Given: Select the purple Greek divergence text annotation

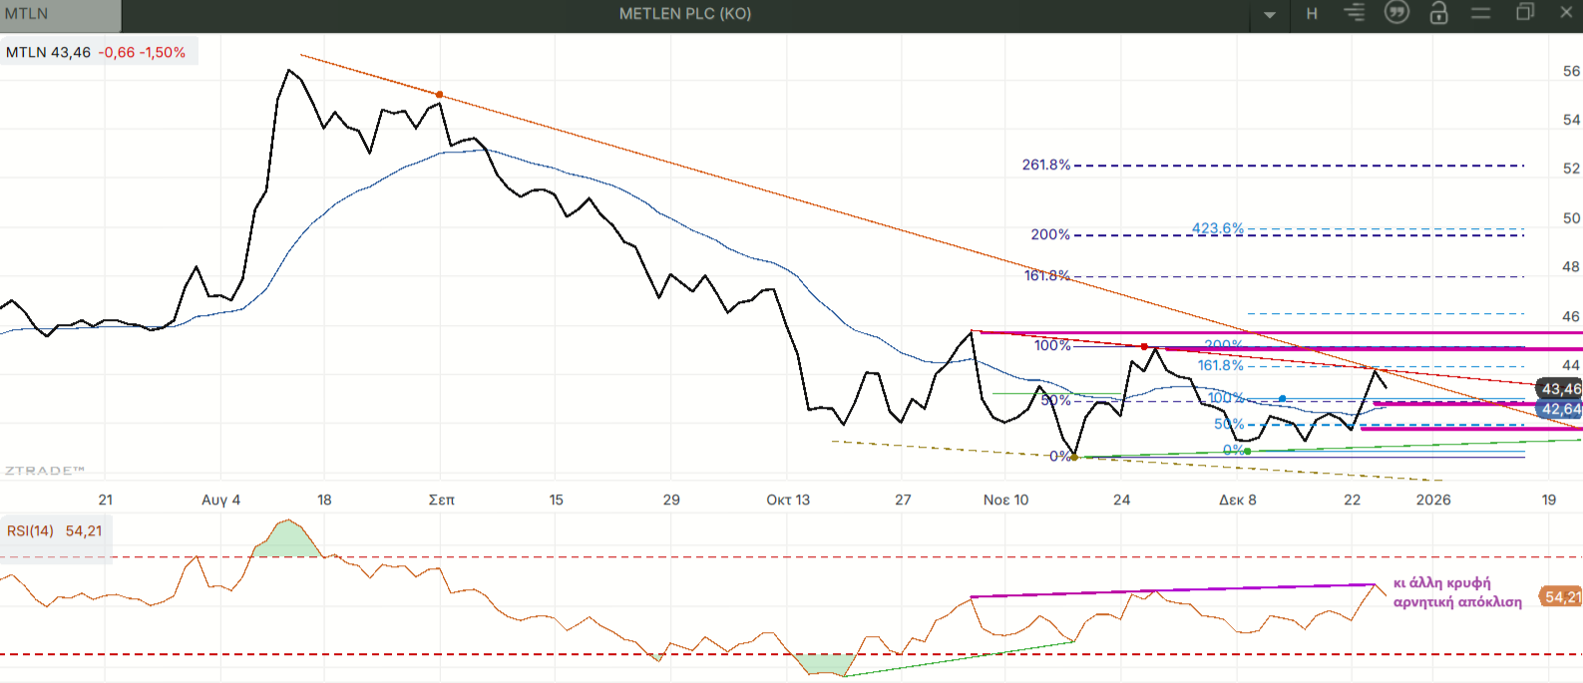Looking at the screenshot, I should [x=1456, y=592].
